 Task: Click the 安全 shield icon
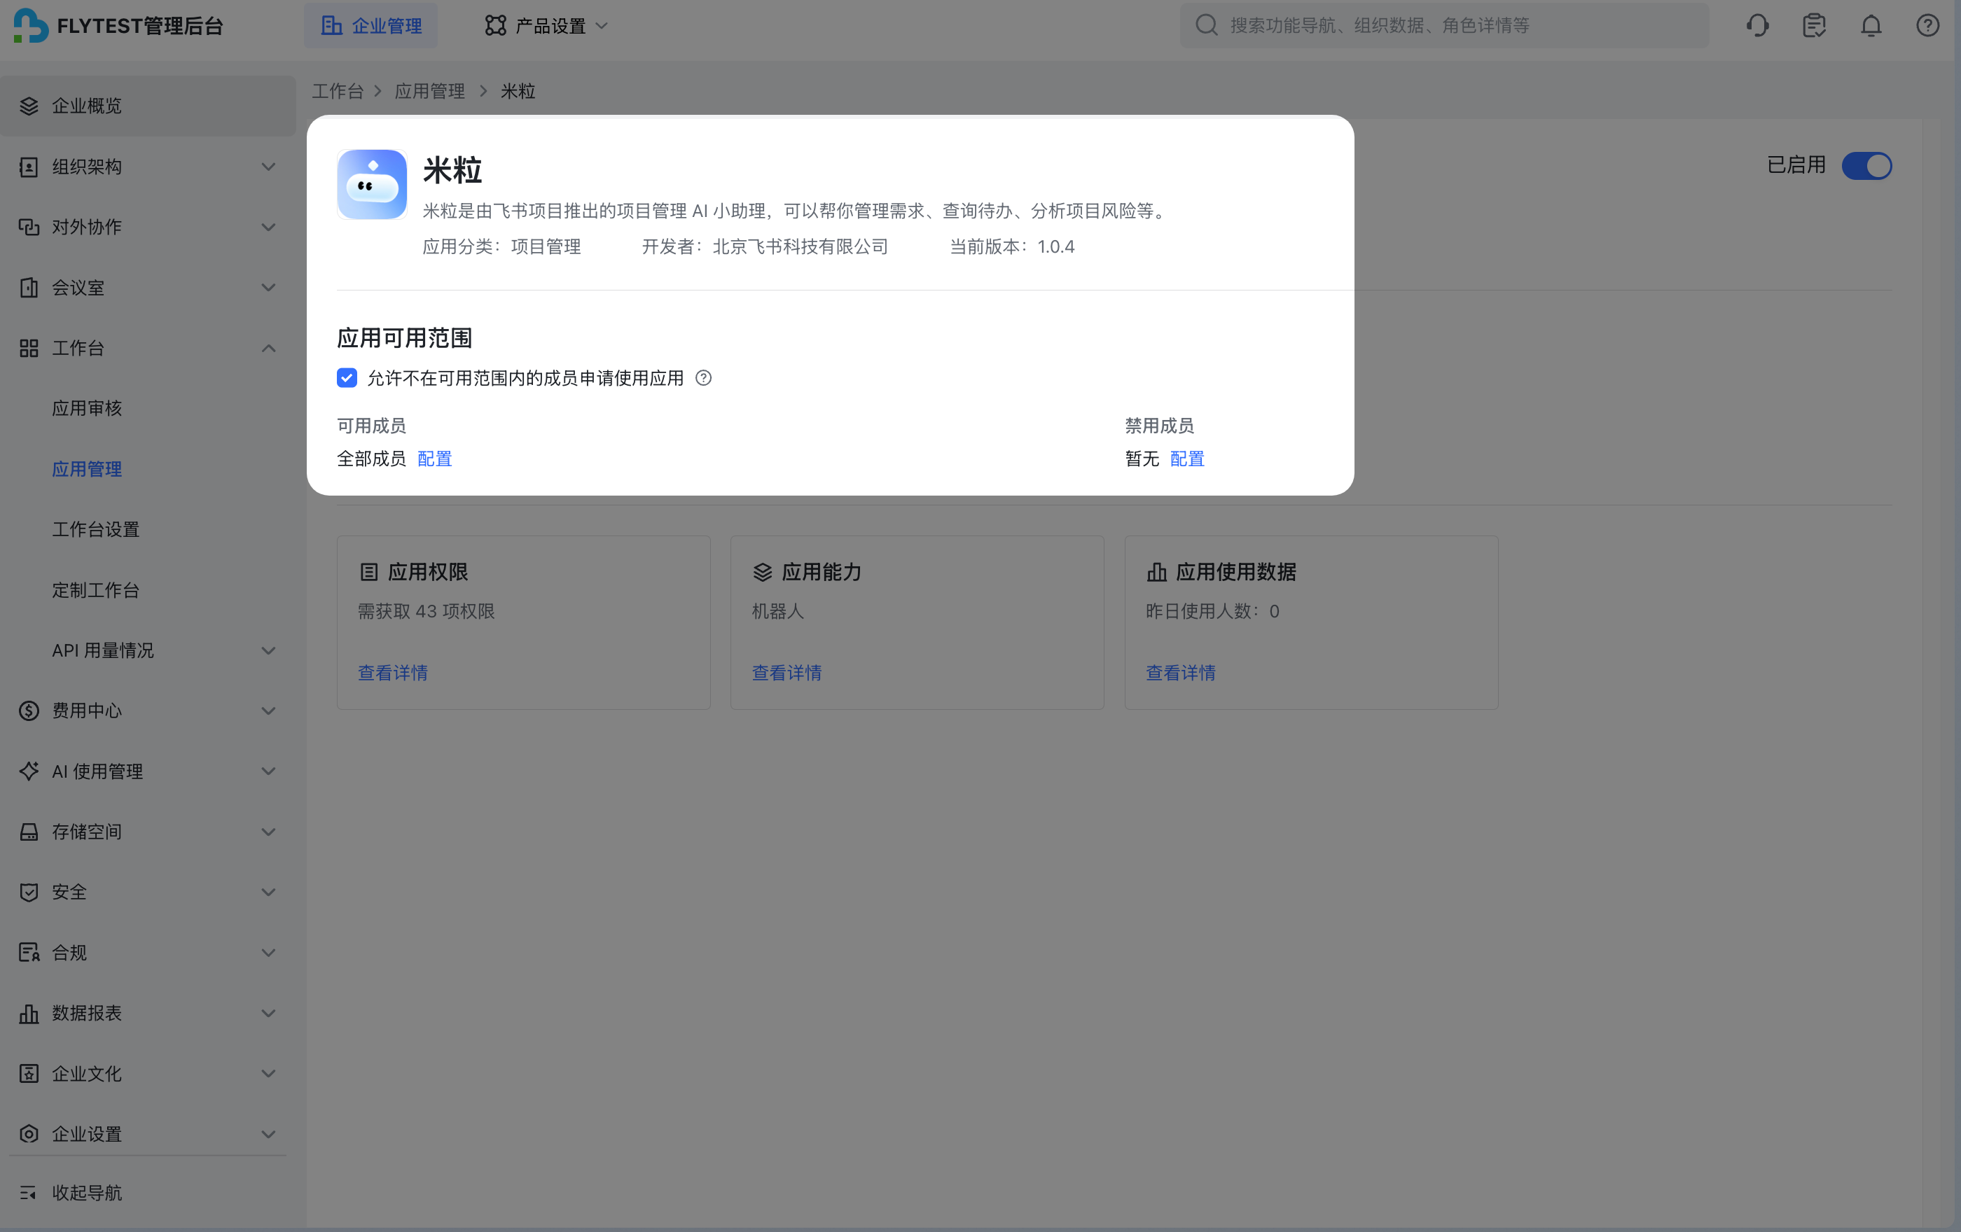click(x=29, y=892)
